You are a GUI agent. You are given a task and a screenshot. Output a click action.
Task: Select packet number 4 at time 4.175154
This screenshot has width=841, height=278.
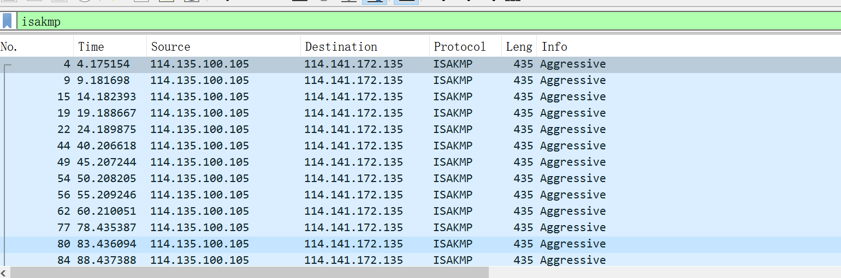tap(218, 64)
